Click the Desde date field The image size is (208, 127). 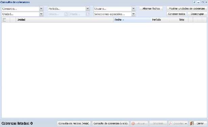56,14
